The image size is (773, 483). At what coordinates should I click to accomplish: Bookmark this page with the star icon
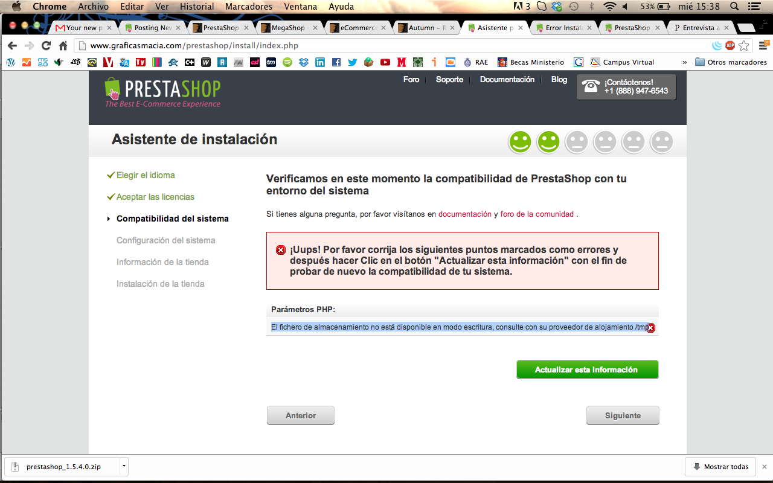tap(744, 46)
